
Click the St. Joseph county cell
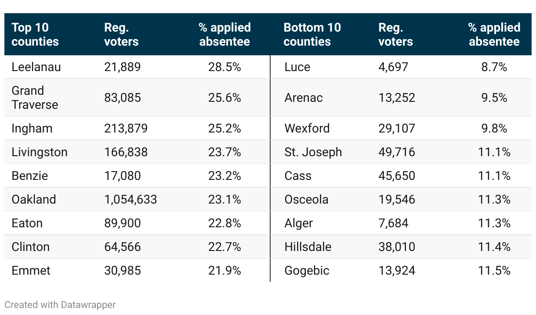pyautogui.click(x=313, y=152)
